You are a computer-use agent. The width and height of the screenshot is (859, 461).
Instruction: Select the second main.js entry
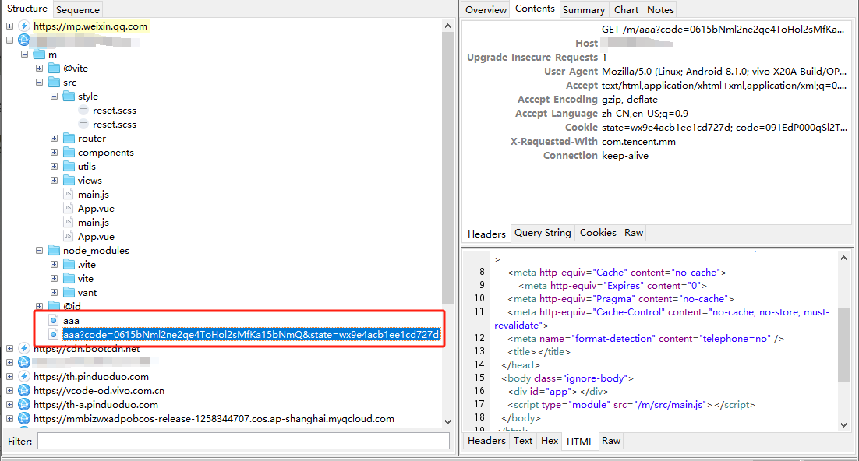pos(93,222)
